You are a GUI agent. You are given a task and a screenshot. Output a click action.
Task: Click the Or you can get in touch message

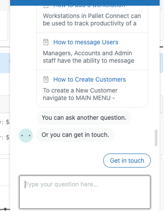click(x=75, y=135)
